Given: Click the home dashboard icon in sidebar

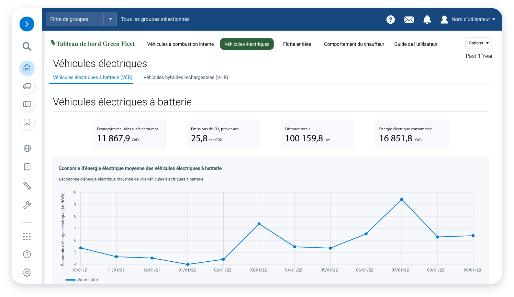Looking at the screenshot, I should [27, 68].
